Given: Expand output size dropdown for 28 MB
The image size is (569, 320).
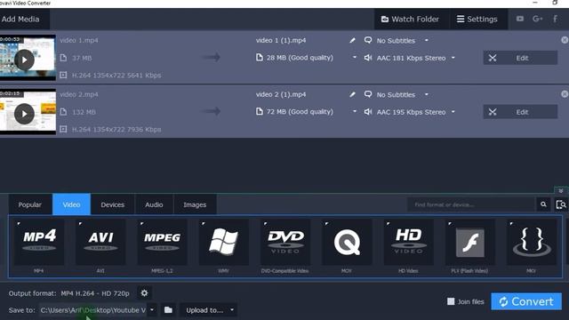Looking at the screenshot, I should click(354, 57).
